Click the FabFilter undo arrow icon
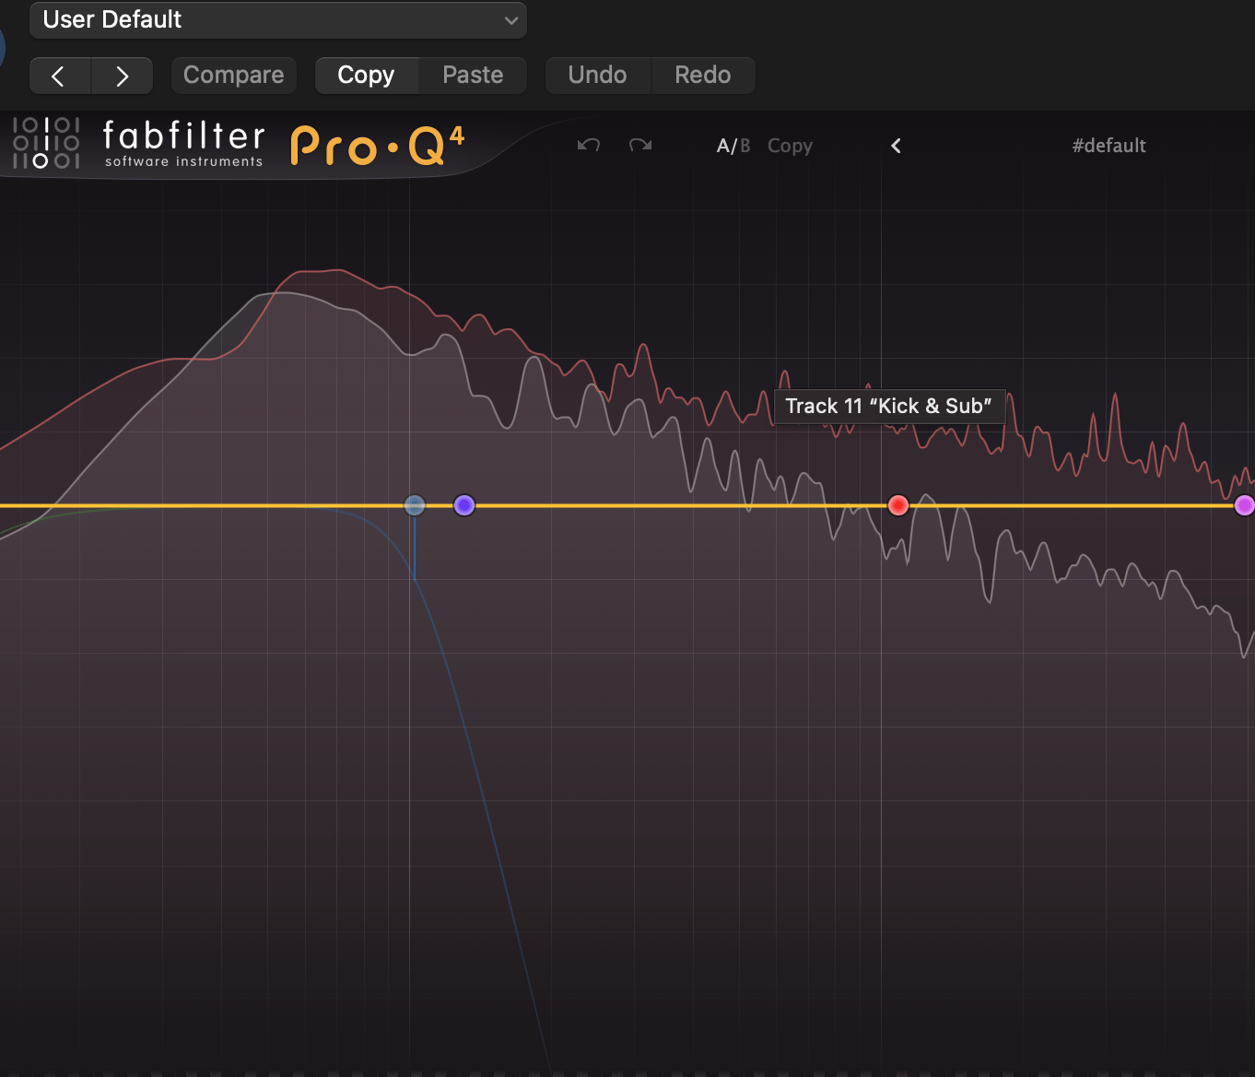Viewport: 1255px width, 1077px height. [589, 145]
